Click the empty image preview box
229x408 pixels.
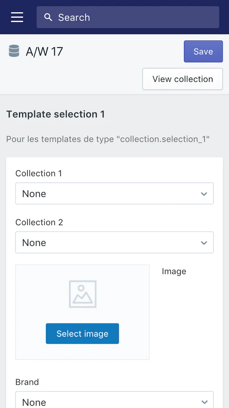(82, 312)
